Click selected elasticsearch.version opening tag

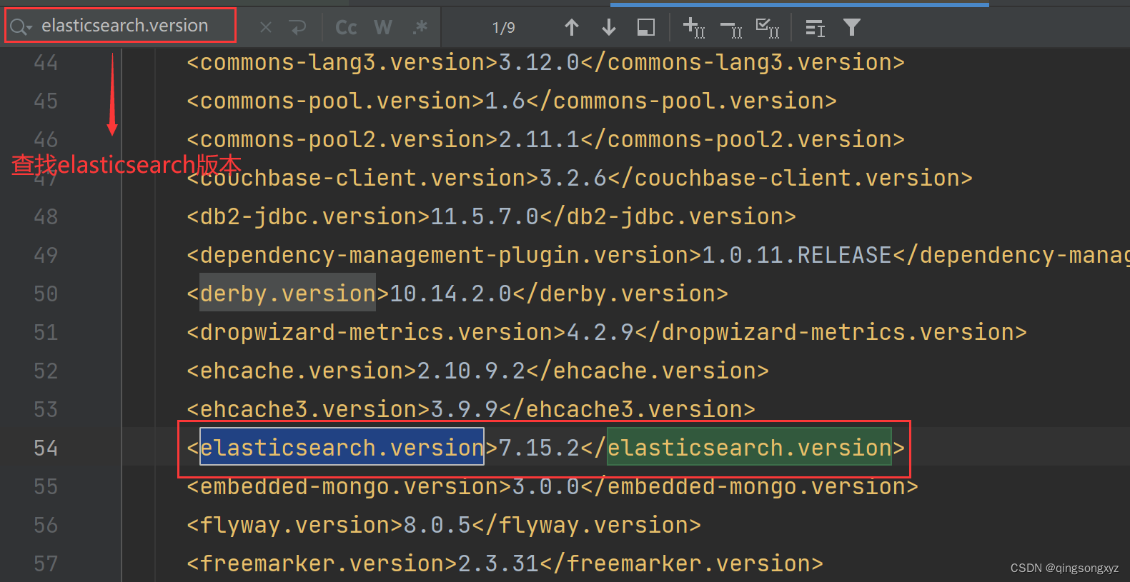342,447
